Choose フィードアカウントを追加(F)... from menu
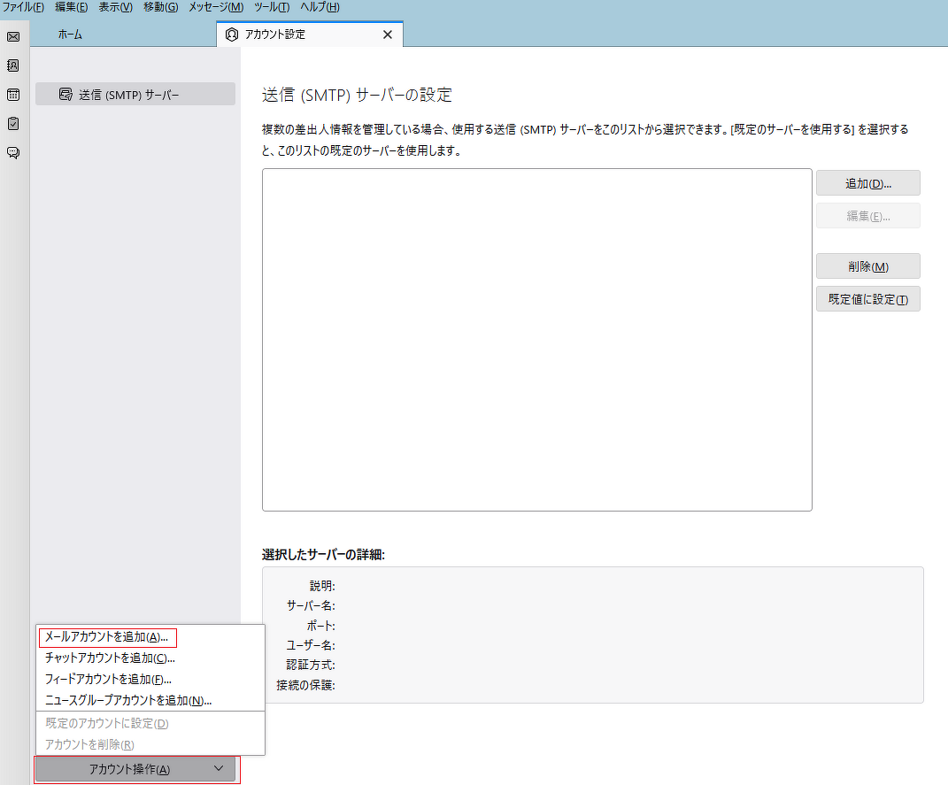 pyautogui.click(x=108, y=680)
